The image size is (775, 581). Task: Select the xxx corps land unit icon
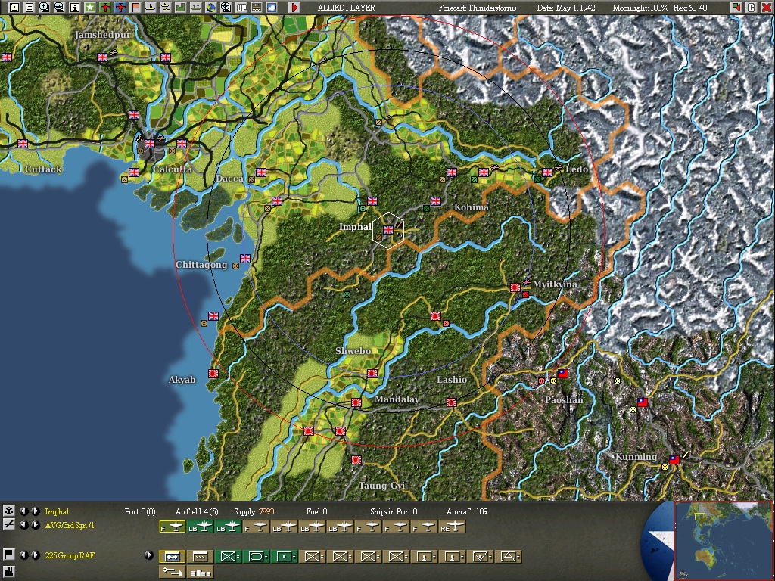200,557
